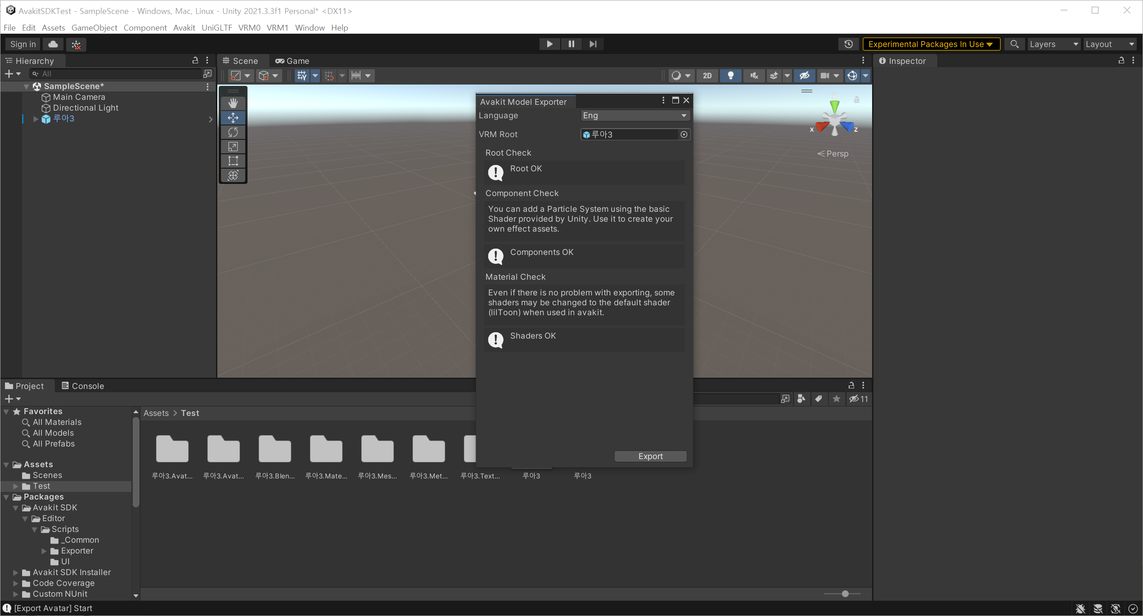Select the Hand tool in the Scene toolbar
This screenshot has width=1143, height=616.
[x=233, y=103]
